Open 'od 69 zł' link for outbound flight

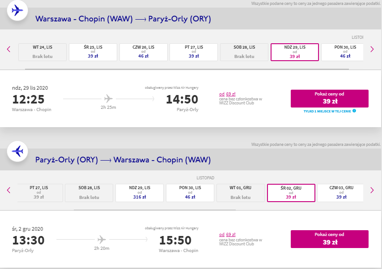tap(227, 94)
